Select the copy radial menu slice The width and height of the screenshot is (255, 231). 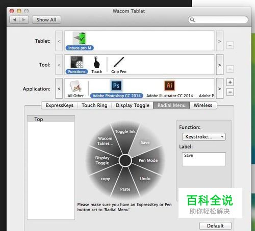tap(105, 179)
